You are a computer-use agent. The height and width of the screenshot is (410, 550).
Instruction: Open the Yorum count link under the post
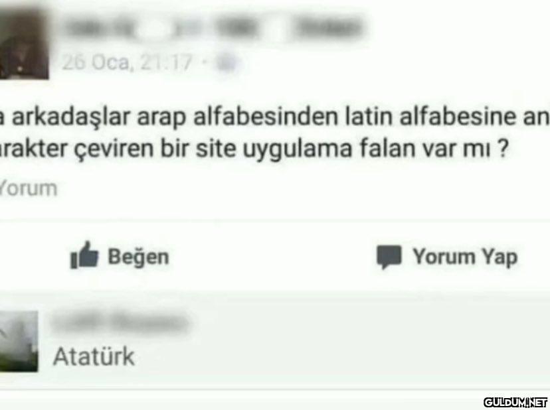click(28, 188)
